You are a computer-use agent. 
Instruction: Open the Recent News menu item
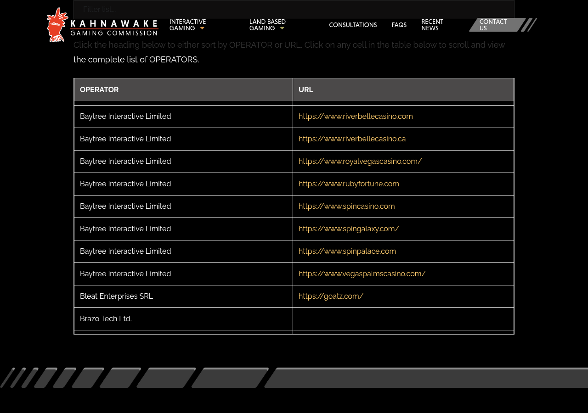point(432,25)
